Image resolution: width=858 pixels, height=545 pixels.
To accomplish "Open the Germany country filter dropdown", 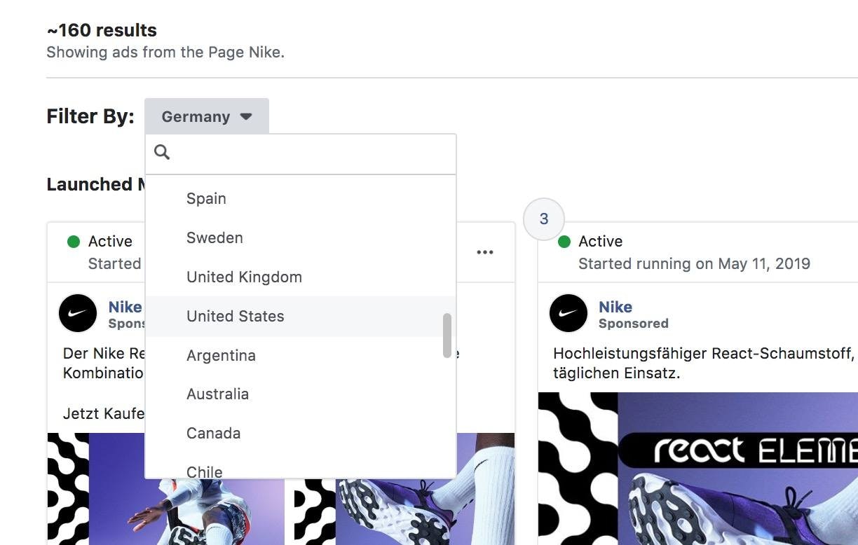I will pyautogui.click(x=206, y=116).
